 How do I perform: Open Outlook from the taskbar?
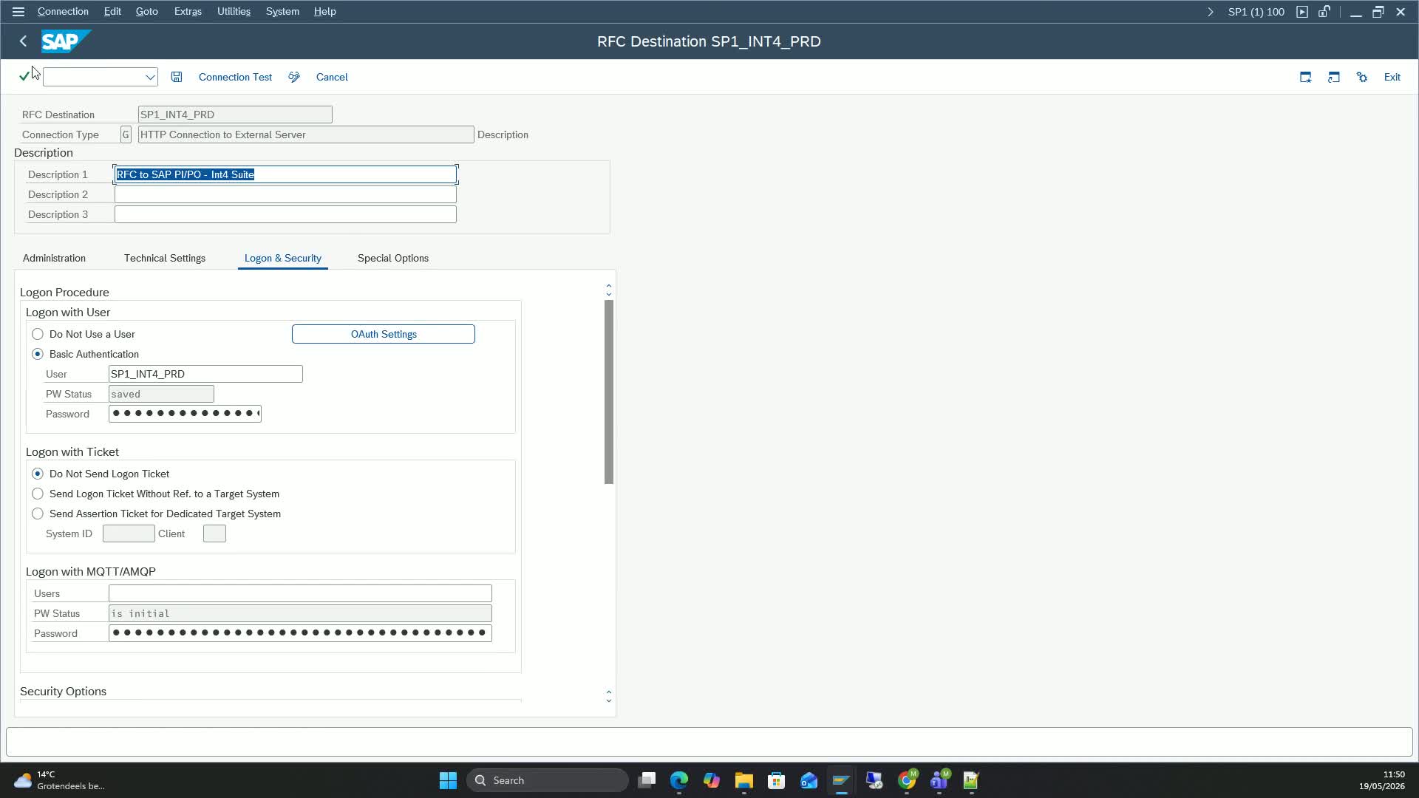tap(809, 780)
